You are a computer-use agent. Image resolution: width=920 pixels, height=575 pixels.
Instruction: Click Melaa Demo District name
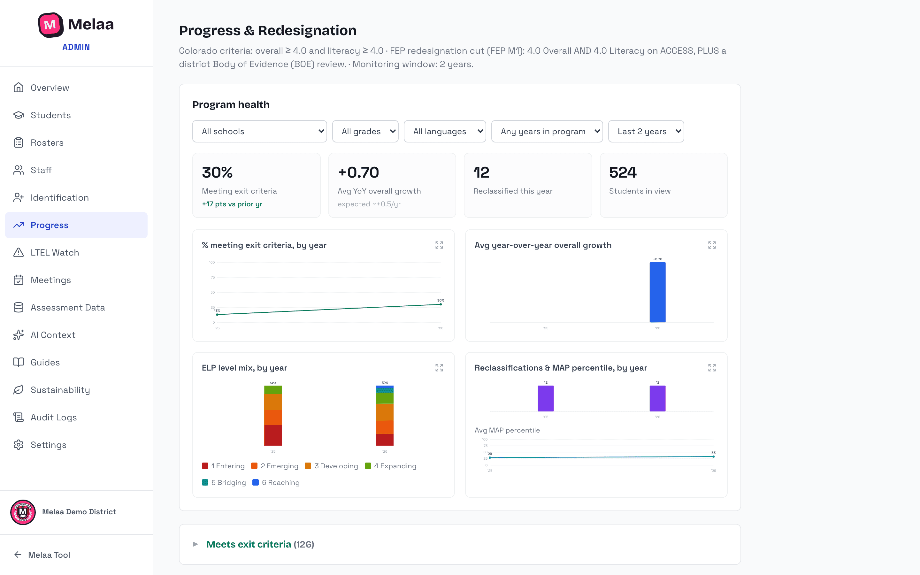(79, 512)
